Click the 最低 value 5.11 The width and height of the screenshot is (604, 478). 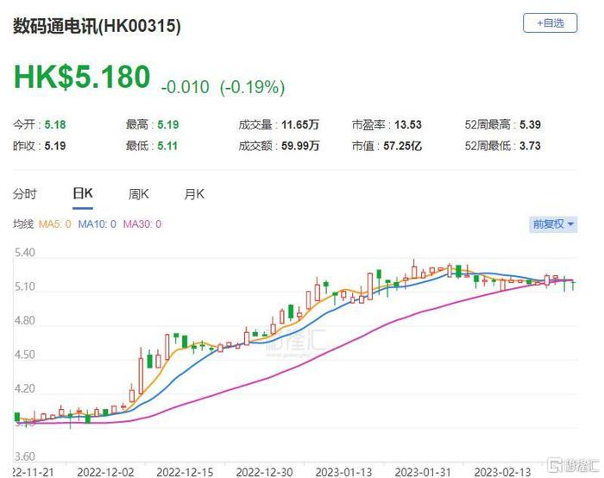pyautogui.click(x=167, y=146)
